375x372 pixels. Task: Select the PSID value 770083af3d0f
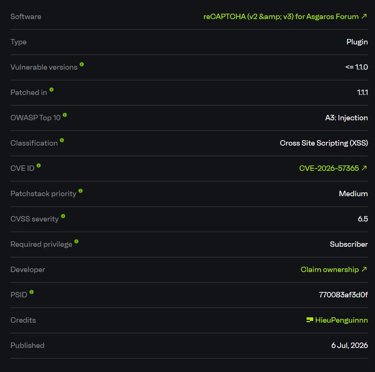point(343,295)
